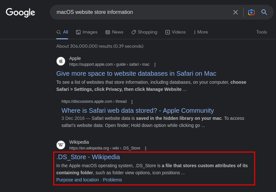This screenshot has width=276, height=192.
Task: Open the Shopping tab
Action: 144,32
